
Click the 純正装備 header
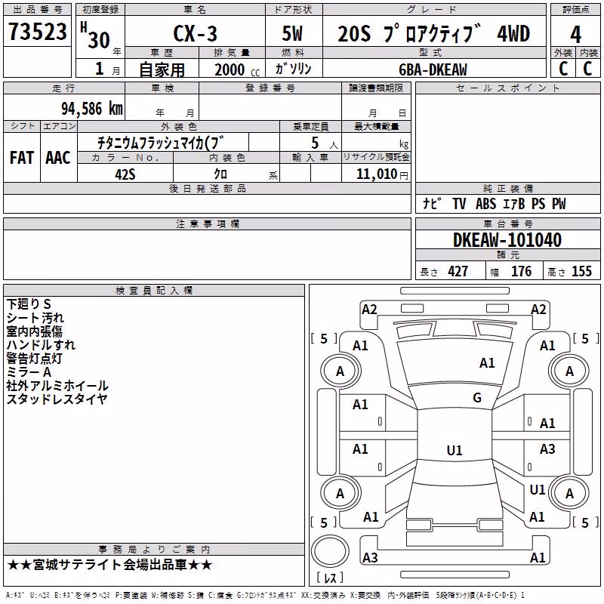tap(507, 188)
